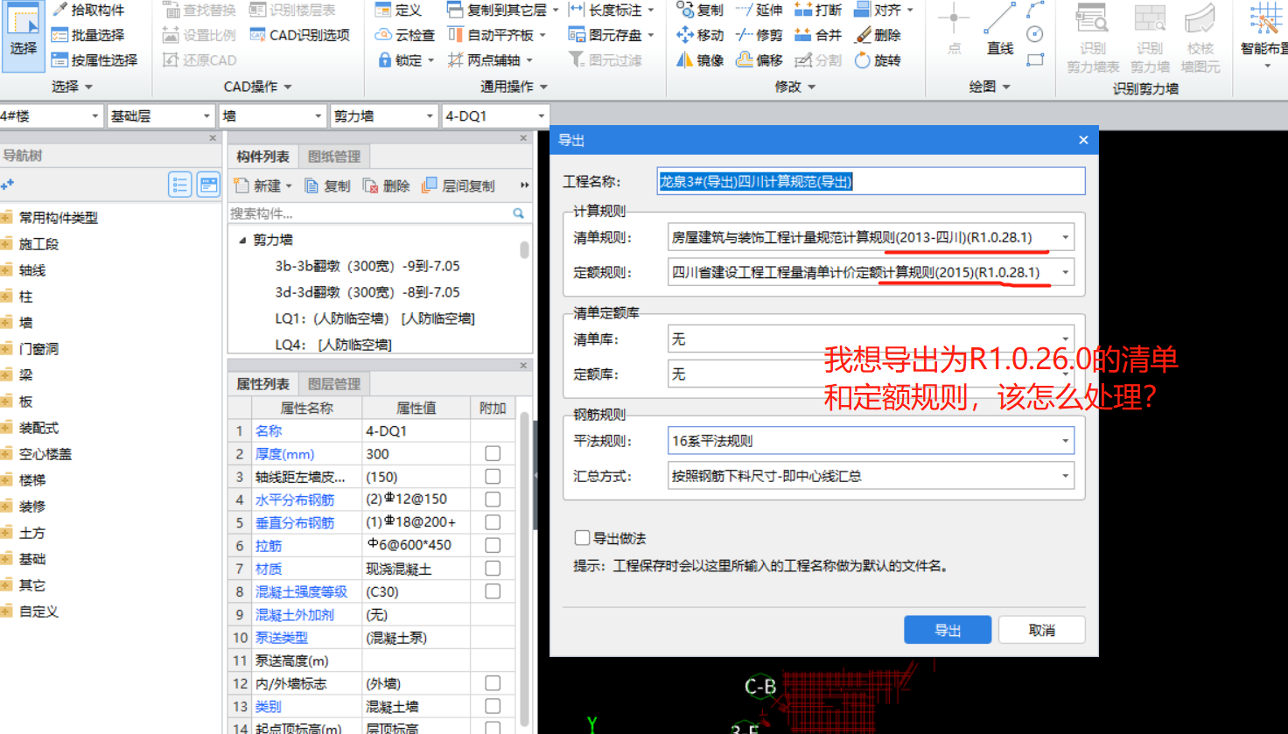
Task: Tick 附加 checkbox for 材质 row
Action: [x=493, y=568]
